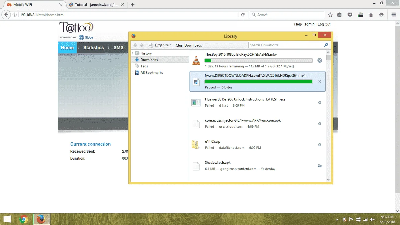Click The.Boy mkv download progress bar

[258, 60]
